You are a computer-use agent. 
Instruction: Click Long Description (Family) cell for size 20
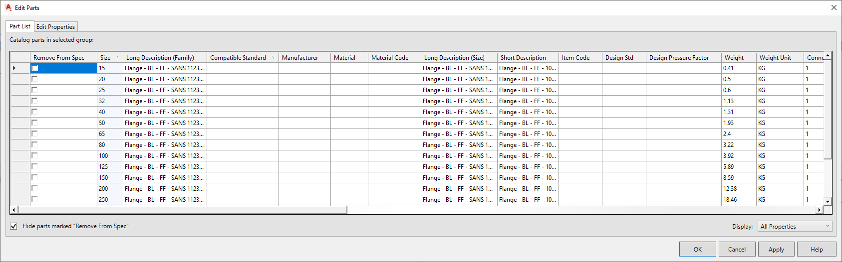(x=165, y=79)
